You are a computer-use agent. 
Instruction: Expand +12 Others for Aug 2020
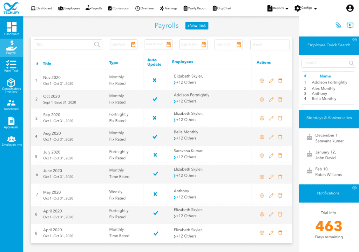coord(185,139)
